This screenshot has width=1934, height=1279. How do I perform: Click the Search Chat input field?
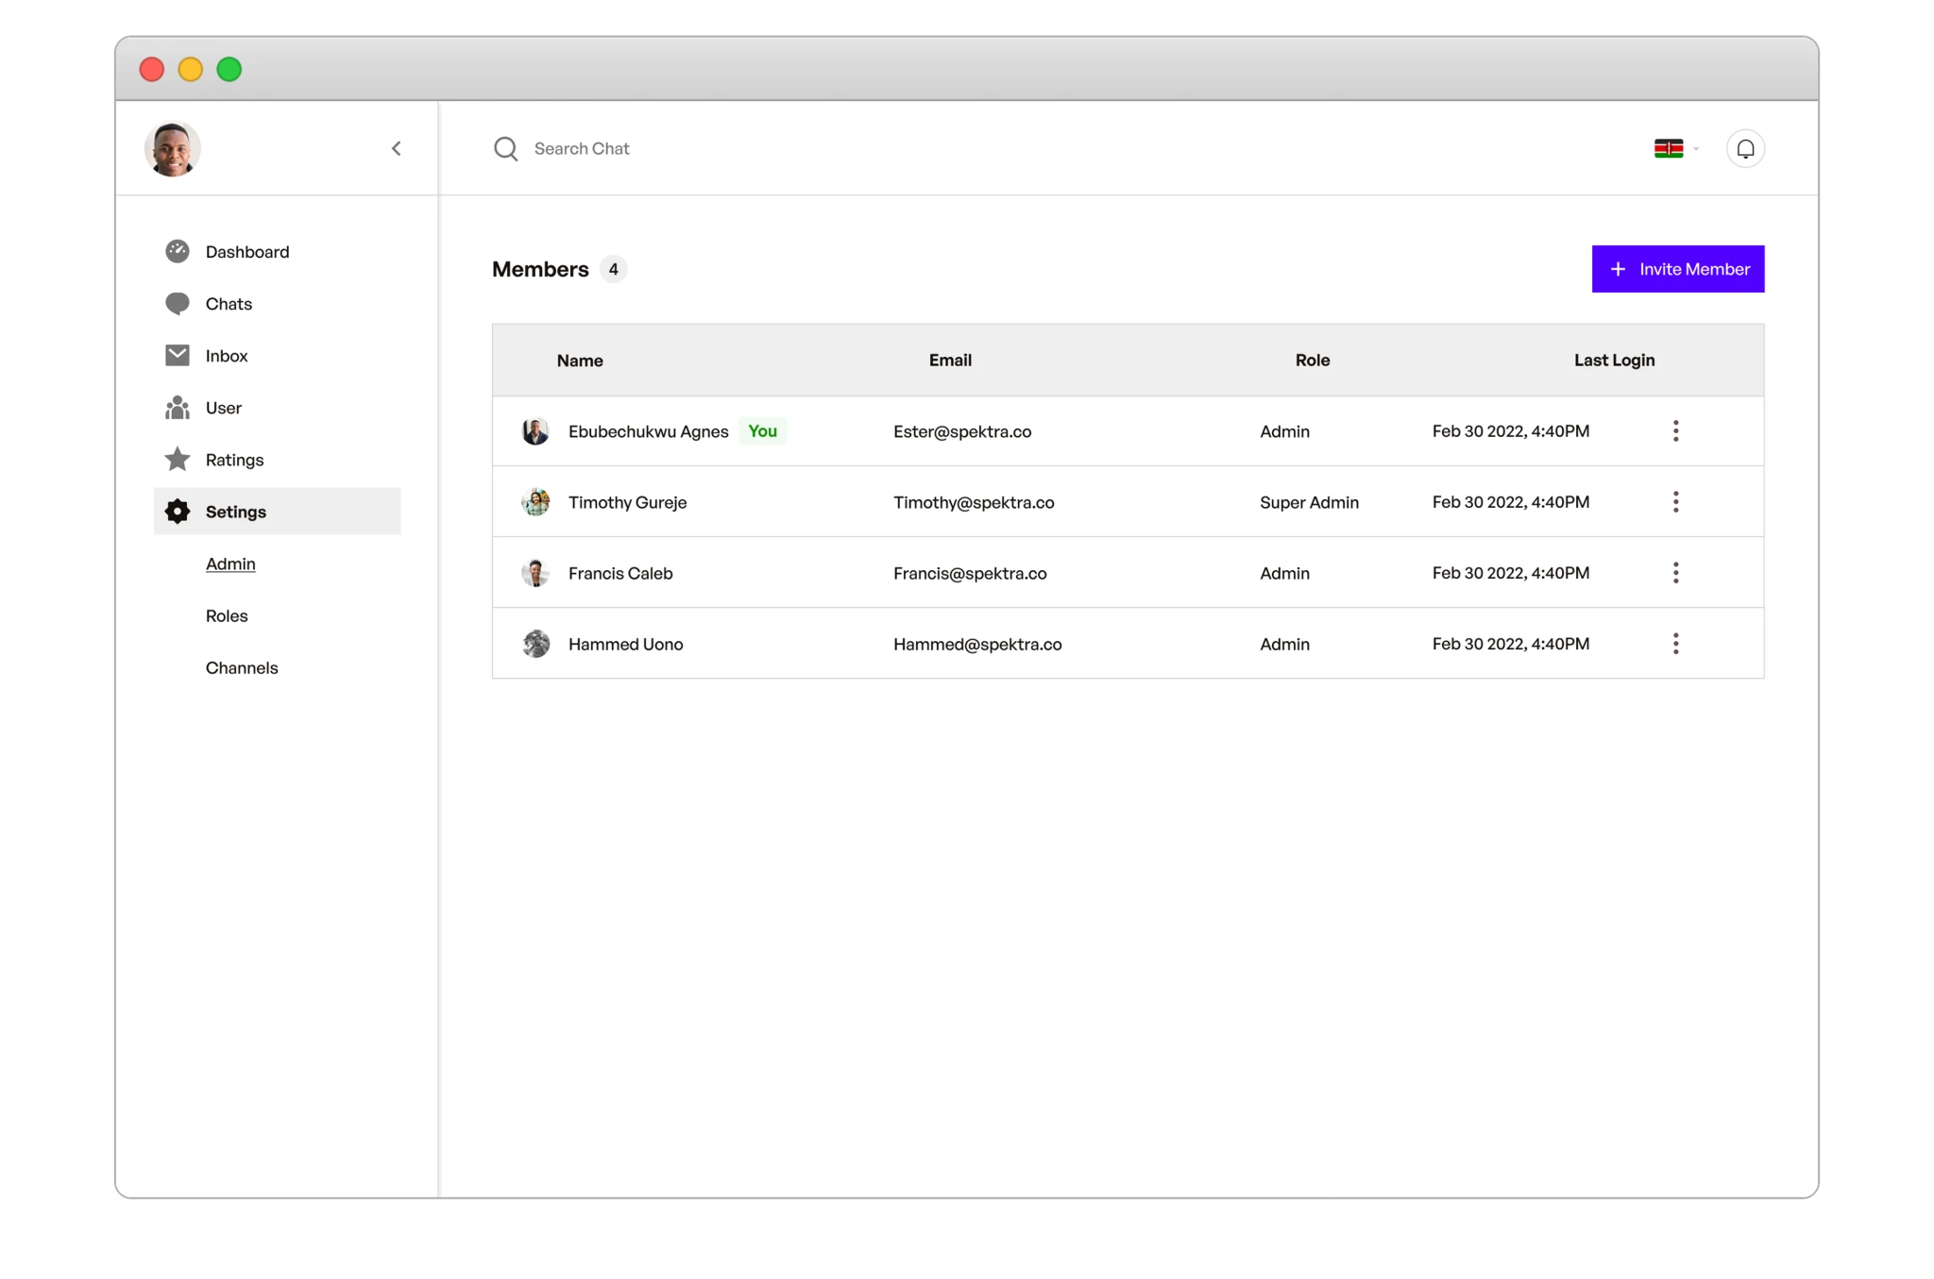[661, 149]
